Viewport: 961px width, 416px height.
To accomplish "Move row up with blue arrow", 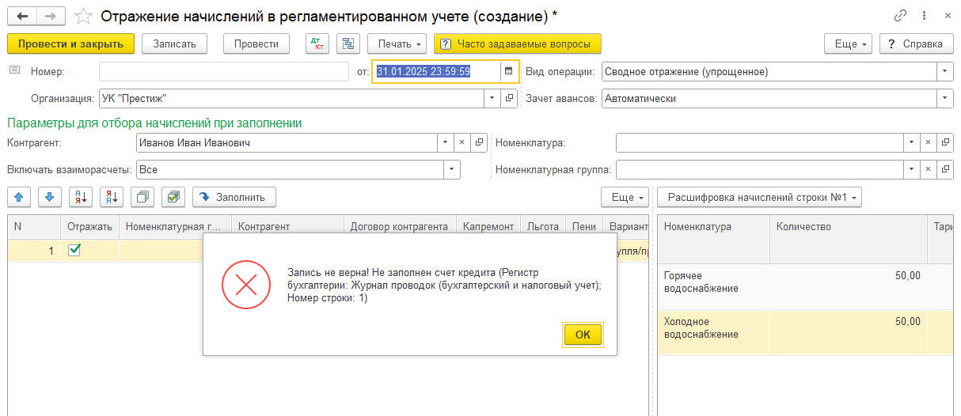I will coord(19,197).
